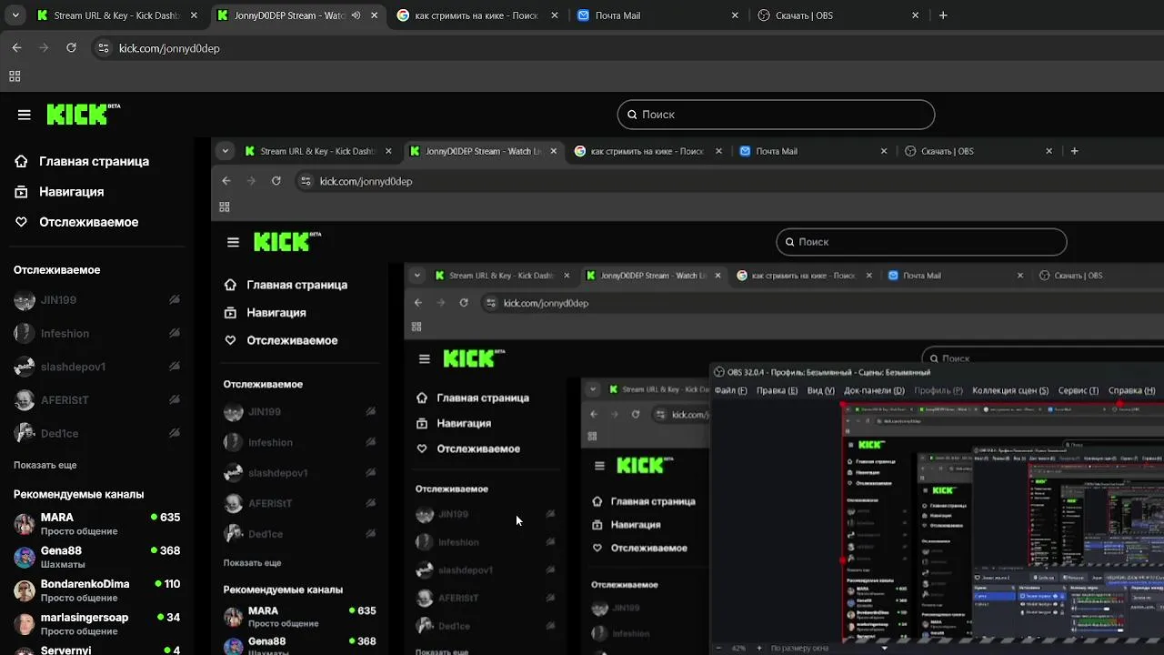Viewport: 1164px width, 655px height.
Task: Click Gena88's avatar in leftmost sidebar
Action: [x=25, y=557]
